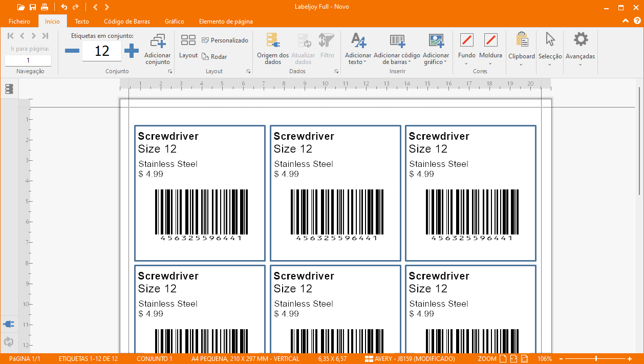Open Conjunto group dialog launcher
Image resolution: width=644 pixels, height=364 pixels.
coord(170,72)
